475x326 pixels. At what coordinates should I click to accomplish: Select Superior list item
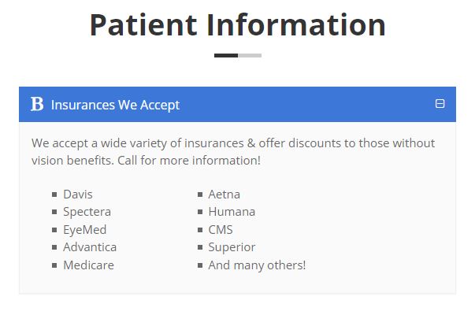[232, 247]
